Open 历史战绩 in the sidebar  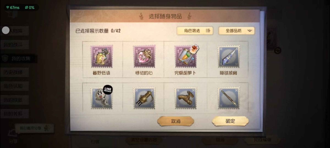pos(14,73)
